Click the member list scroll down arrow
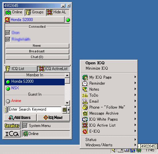Viewport: 158px width, 154px height. tap(67, 103)
